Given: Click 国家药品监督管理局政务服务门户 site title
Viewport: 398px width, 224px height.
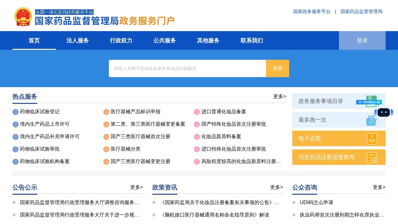Looking at the screenshot, I should click(105, 21).
